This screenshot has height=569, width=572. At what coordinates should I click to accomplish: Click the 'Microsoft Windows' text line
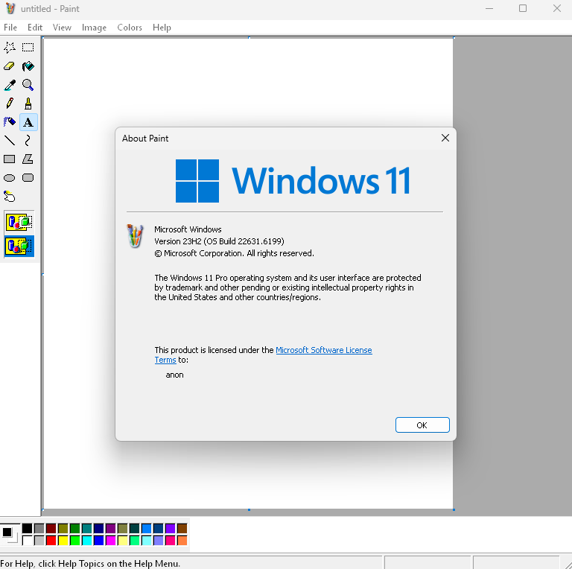tap(188, 229)
